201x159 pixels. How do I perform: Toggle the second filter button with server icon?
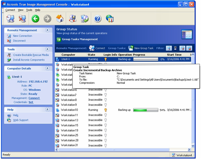pyautogui.click(x=176, y=48)
